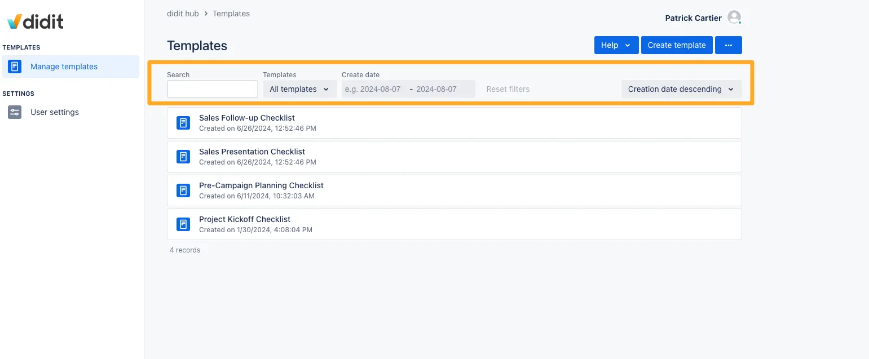Screen dimensions: 869x359
Task: Open the Project Kickoff Checklist template
Action: [x=455, y=224]
